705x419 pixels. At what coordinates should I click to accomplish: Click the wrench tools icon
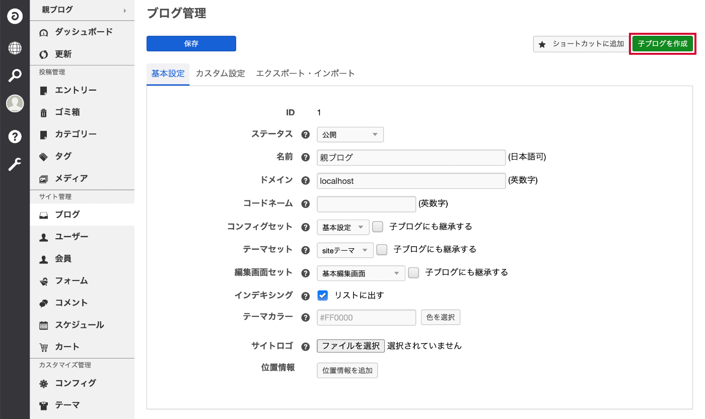point(15,164)
